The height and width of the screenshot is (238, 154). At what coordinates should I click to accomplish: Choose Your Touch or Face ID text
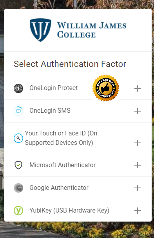(x=61, y=138)
